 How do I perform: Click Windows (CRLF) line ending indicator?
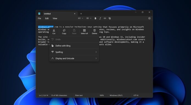pyautogui.click(x=116, y=95)
